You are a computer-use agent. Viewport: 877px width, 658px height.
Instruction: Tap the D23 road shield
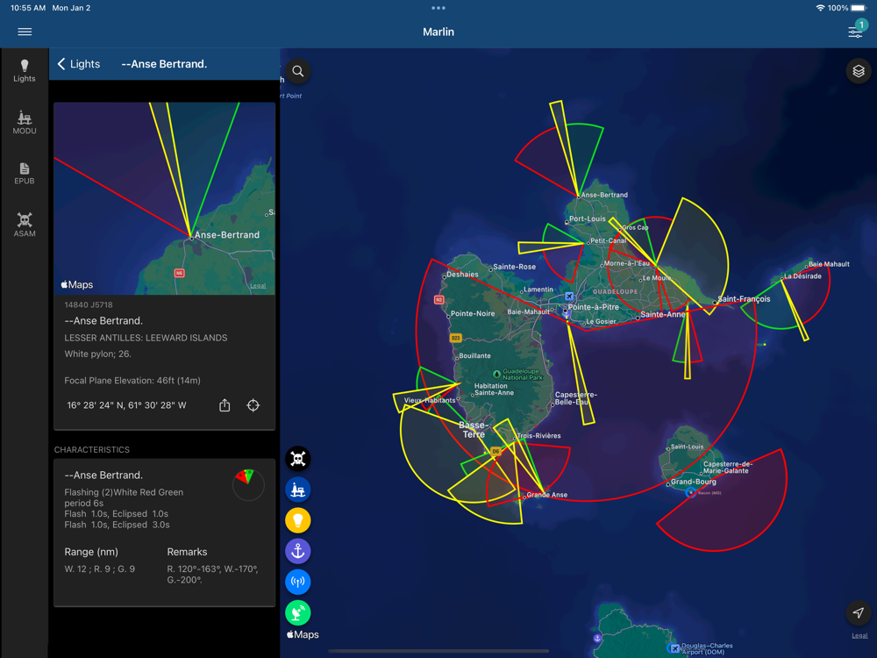coord(456,338)
